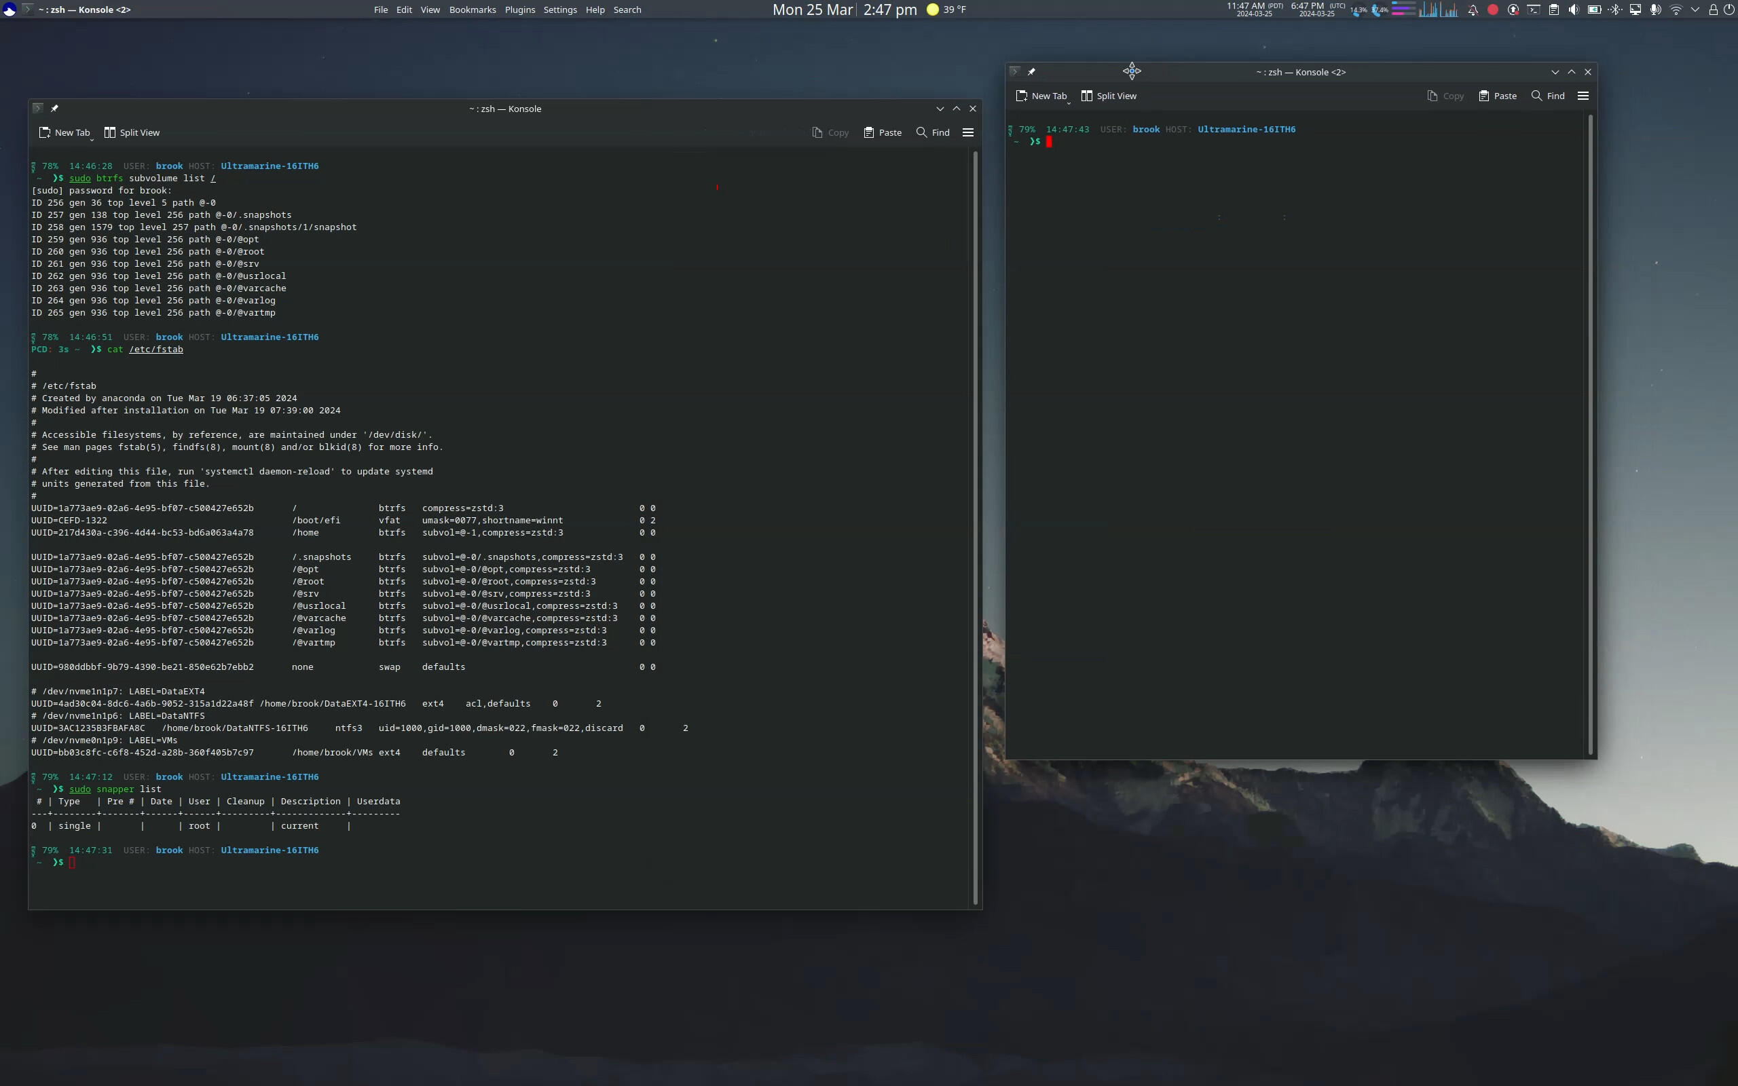Expand hidden system tray icons arrow
Screen dimensions: 1738x1086
(x=1696, y=10)
